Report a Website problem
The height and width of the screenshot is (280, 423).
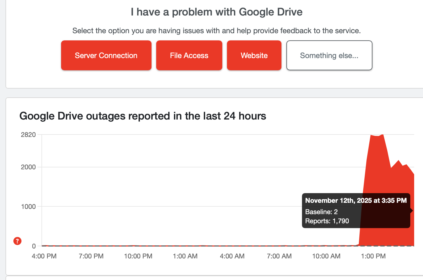pyautogui.click(x=254, y=55)
